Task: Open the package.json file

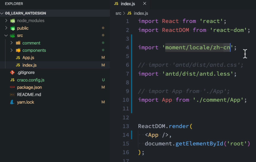Action: (x=29, y=87)
